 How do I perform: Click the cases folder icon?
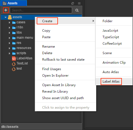14,22
